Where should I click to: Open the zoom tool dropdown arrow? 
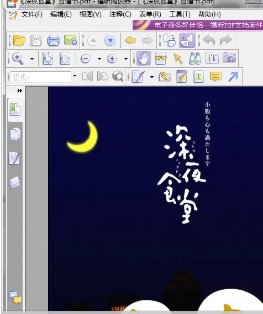pyautogui.click(x=32, y=58)
